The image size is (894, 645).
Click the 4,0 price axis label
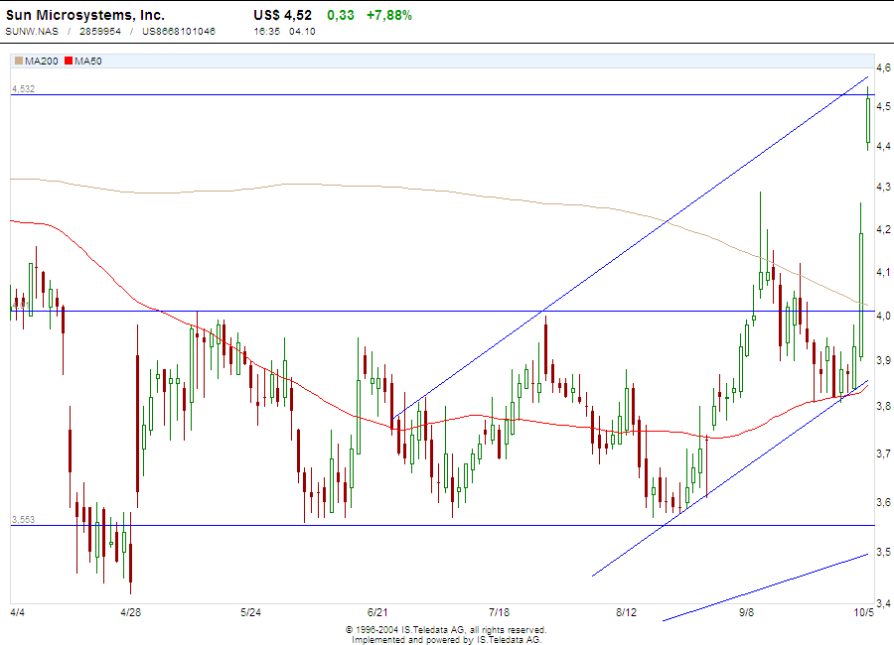(884, 316)
